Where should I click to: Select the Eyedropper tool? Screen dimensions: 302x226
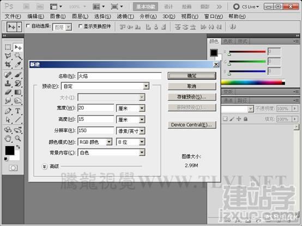tap(18, 64)
